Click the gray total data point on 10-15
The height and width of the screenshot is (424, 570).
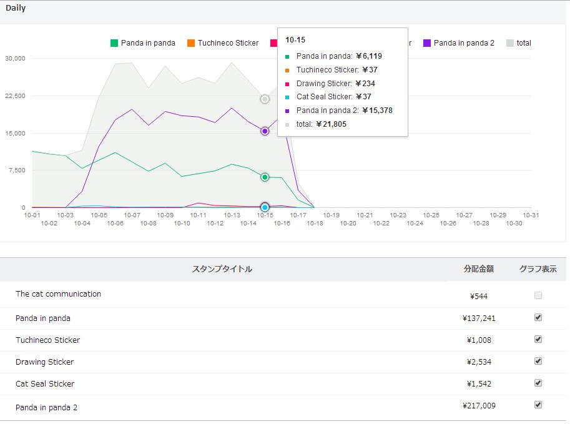click(x=265, y=99)
